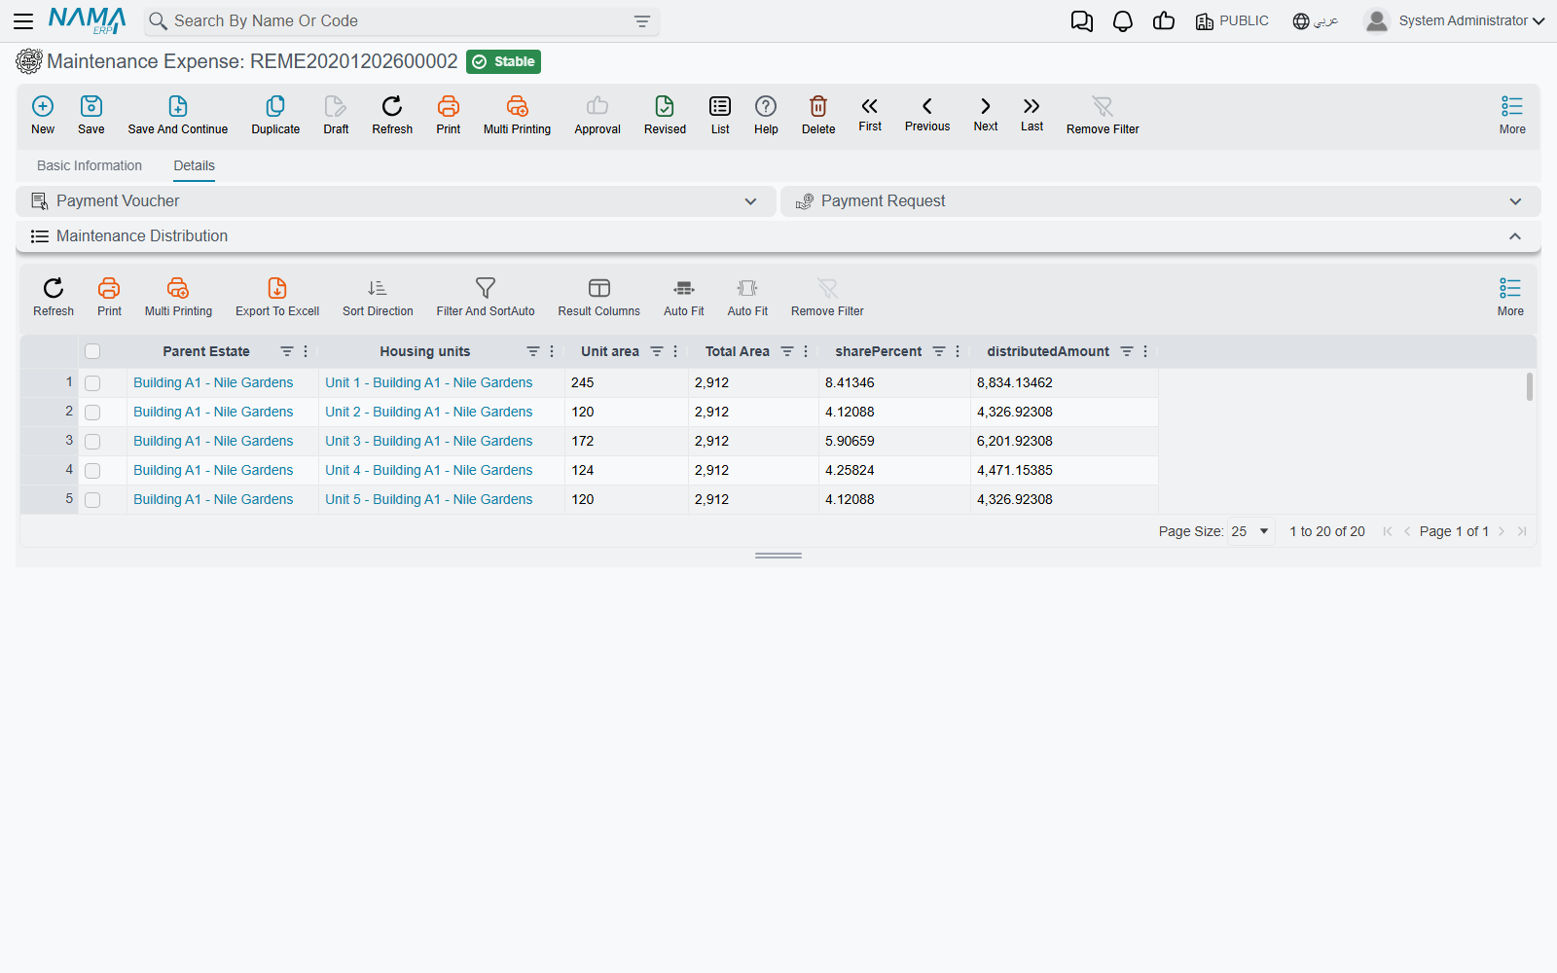Viewport: 1557px width, 973px height.
Task: Check the row 5 checkbox
Action: 92,500
